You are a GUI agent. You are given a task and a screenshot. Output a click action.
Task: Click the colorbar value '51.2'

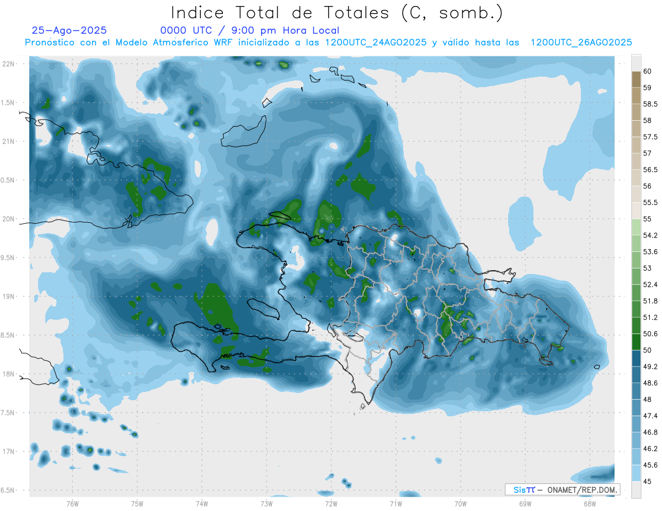tap(650, 318)
